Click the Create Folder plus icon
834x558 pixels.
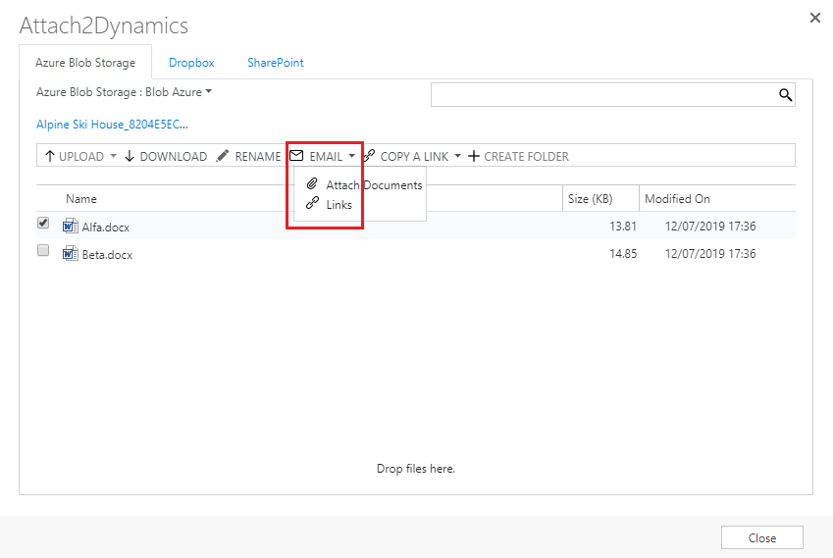point(473,156)
